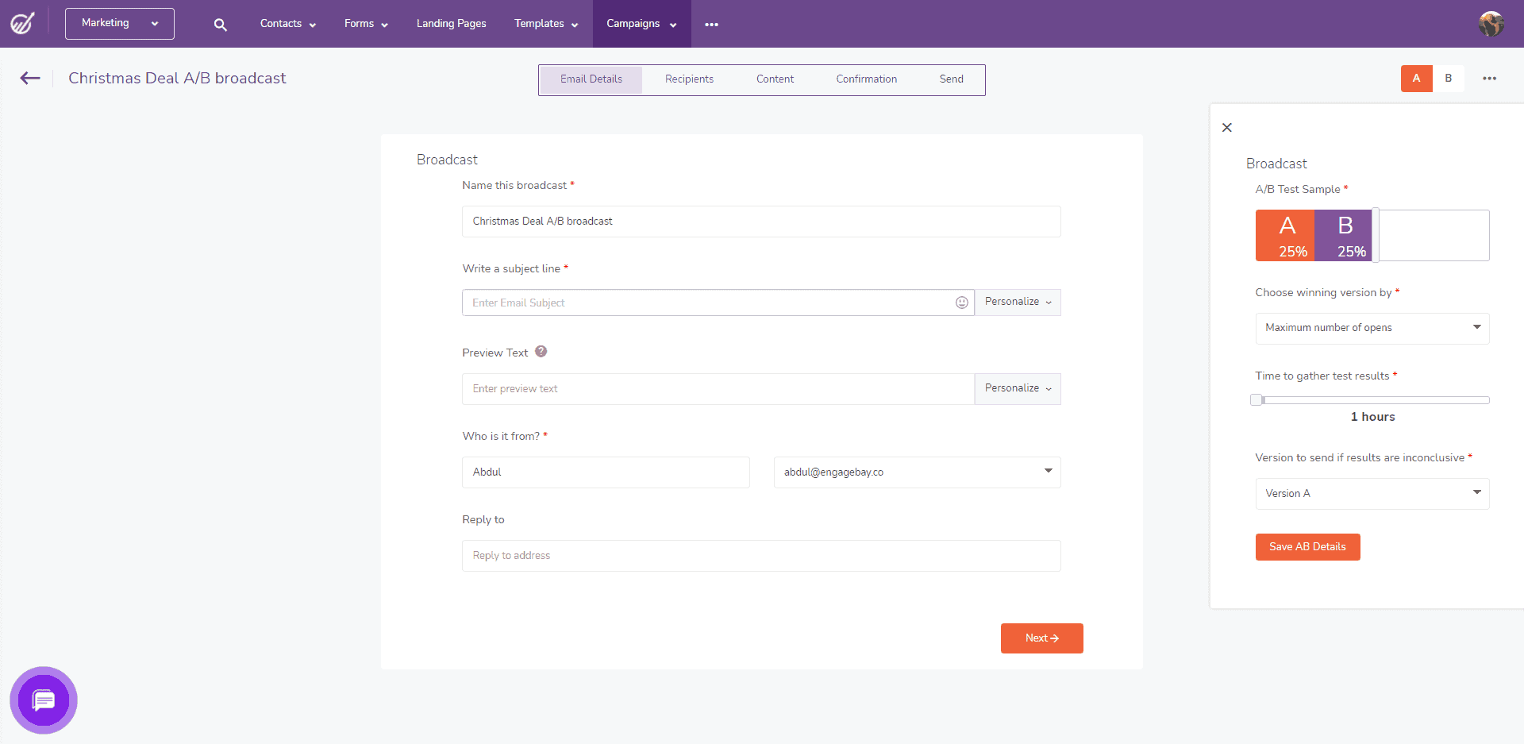
Task: Switch to version A toggle
Action: [x=1416, y=79]
